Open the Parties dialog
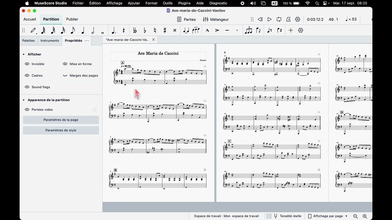 point(186,19)
